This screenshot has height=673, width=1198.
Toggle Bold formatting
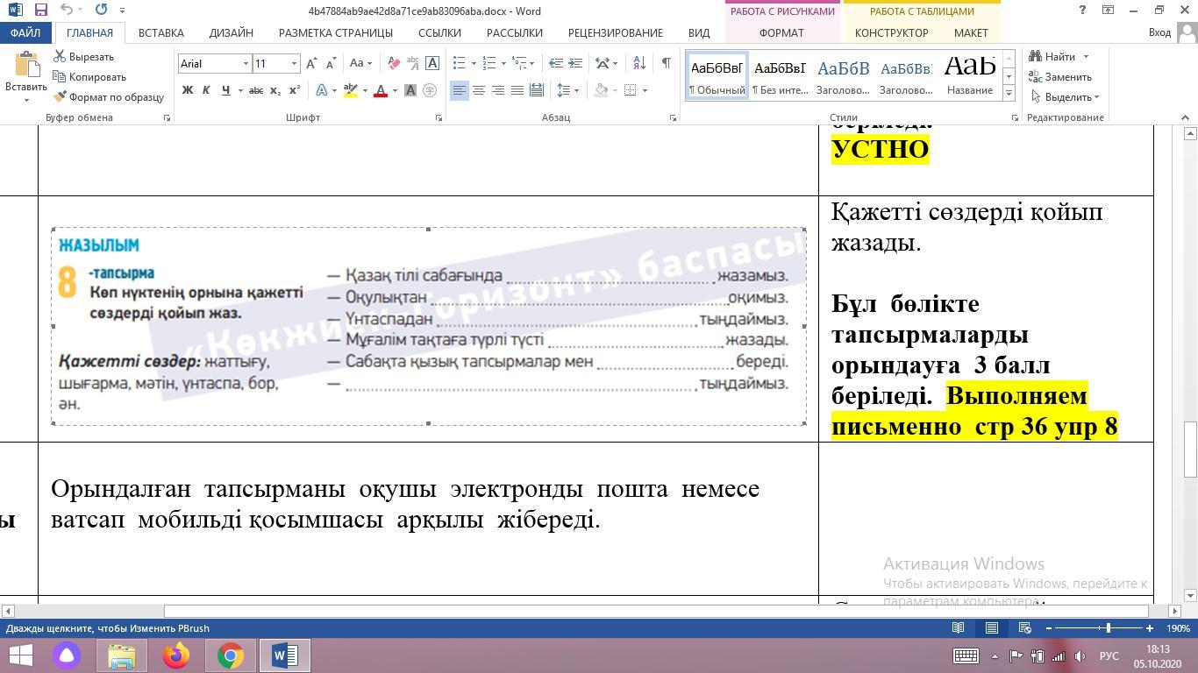click(187, 90)
